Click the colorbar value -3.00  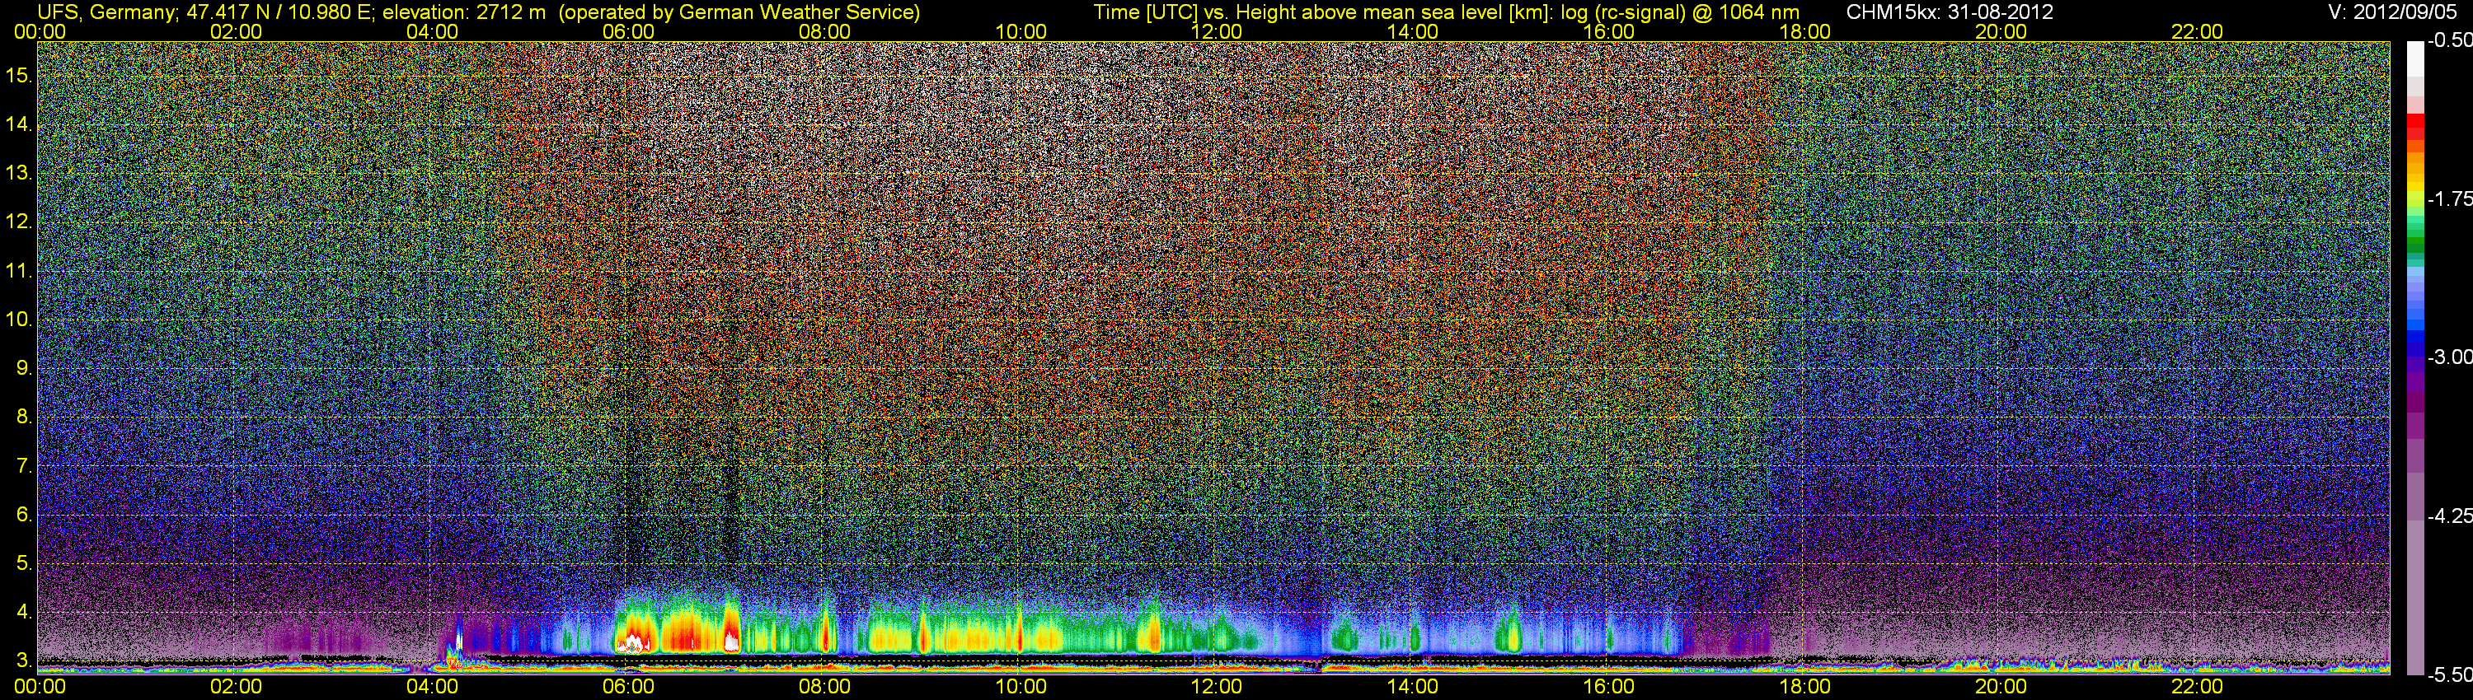tap(2450, 357)
